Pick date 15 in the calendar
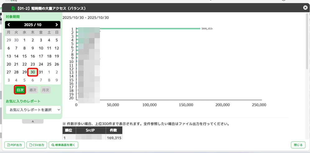Viewport: 310px width, 153px height. (x=25, y=56)
